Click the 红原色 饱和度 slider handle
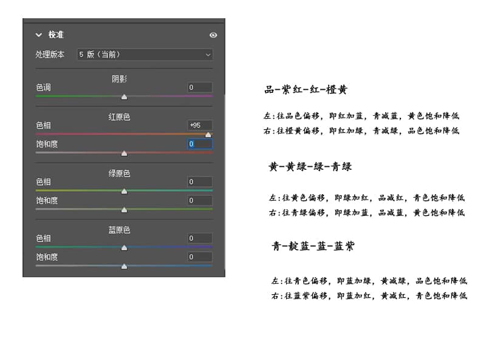The image size is (486, 364). [x=125, y=153]
